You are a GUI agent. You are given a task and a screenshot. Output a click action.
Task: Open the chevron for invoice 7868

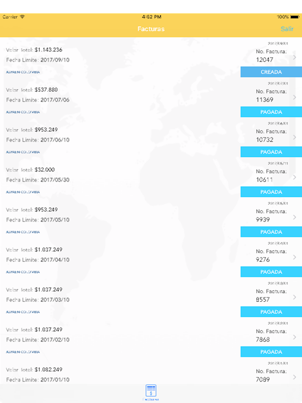tap(295, 337)
